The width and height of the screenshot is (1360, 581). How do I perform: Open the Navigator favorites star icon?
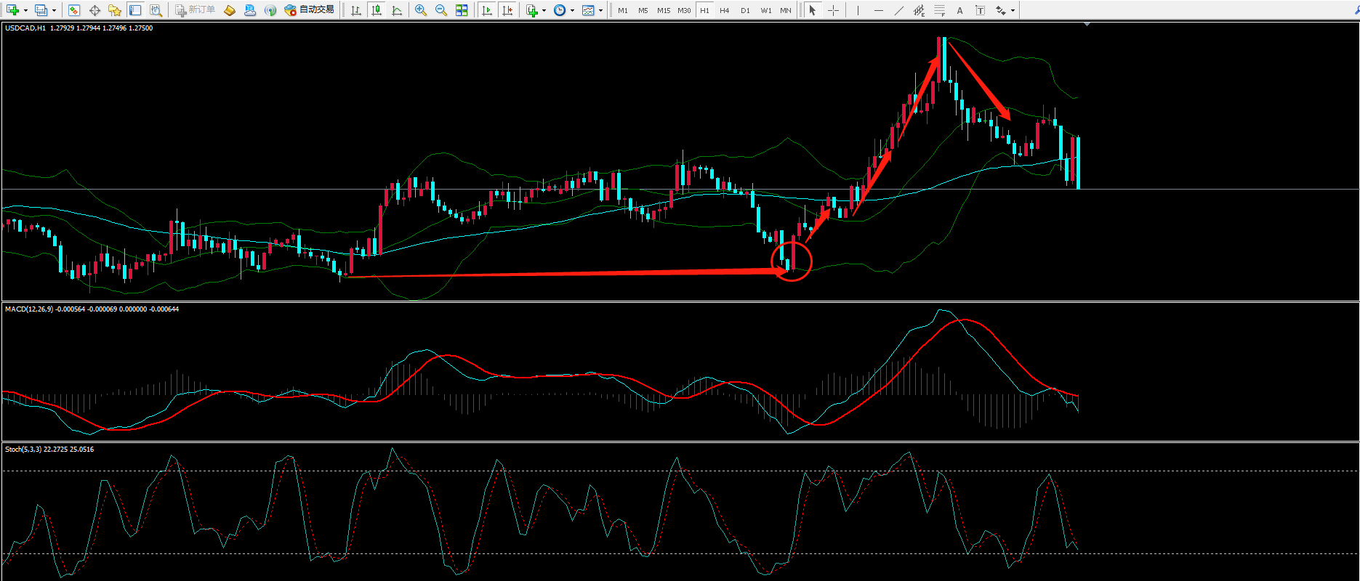(x=114, y=10)
